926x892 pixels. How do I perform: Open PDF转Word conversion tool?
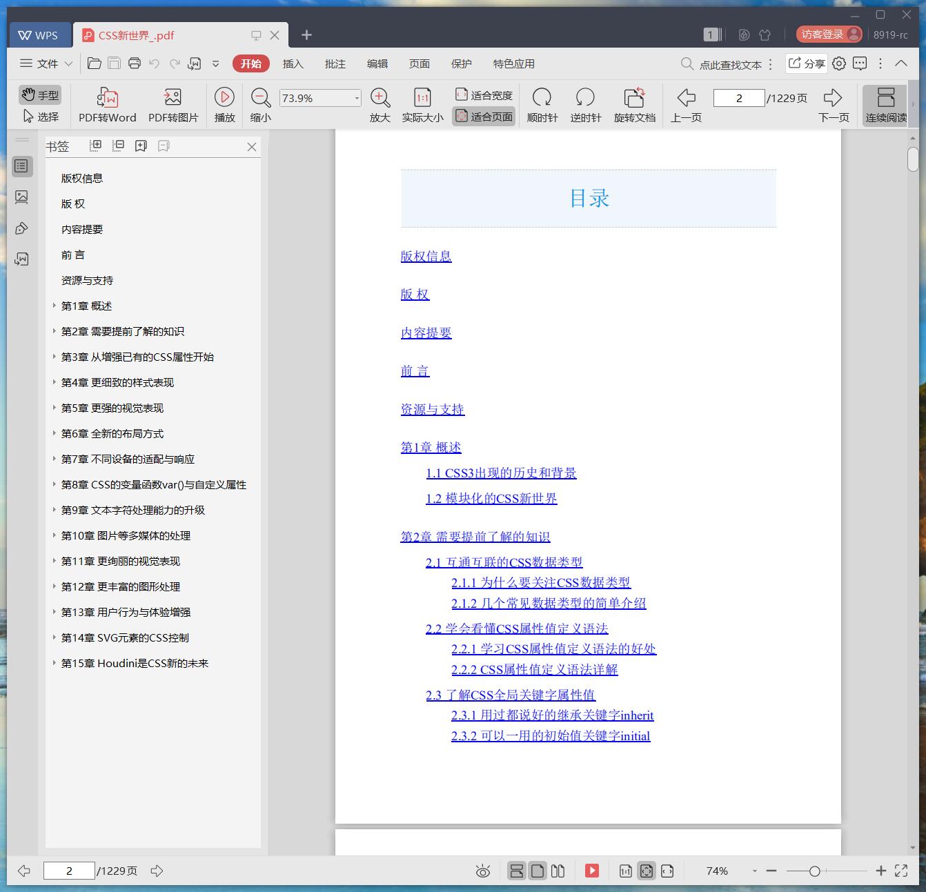(107, 103)
